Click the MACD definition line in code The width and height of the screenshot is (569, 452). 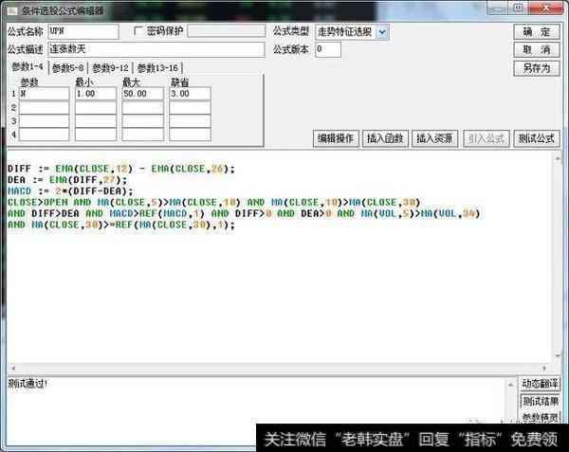[x=70, y=191]
